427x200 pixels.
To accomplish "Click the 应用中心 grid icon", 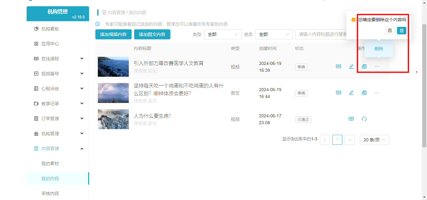I will click(x=36, y=44).
